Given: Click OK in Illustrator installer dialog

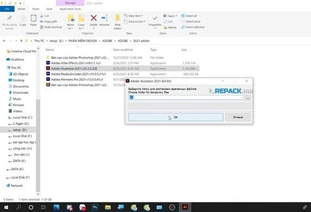Looking at the screenshot, I should tap(175, 117).
